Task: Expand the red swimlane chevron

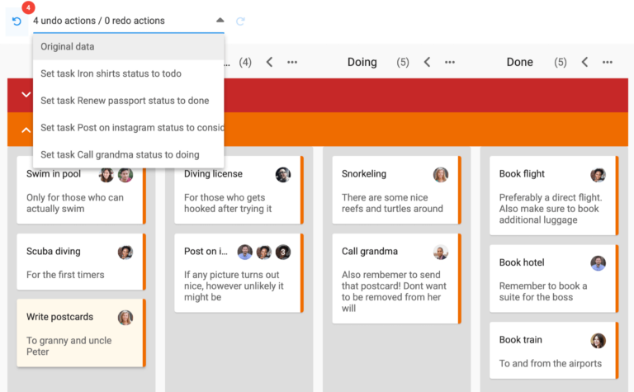Action: (26, 95)
